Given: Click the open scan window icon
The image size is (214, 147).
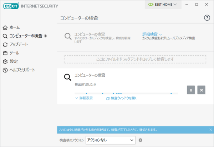Looking at the screenshot, I should click(108, 98).
